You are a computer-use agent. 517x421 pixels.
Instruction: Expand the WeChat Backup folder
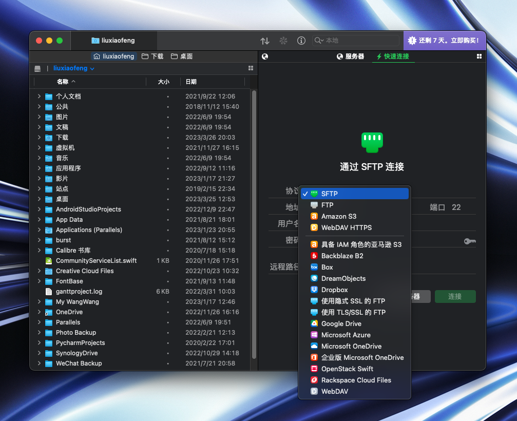tap(39, 363)
